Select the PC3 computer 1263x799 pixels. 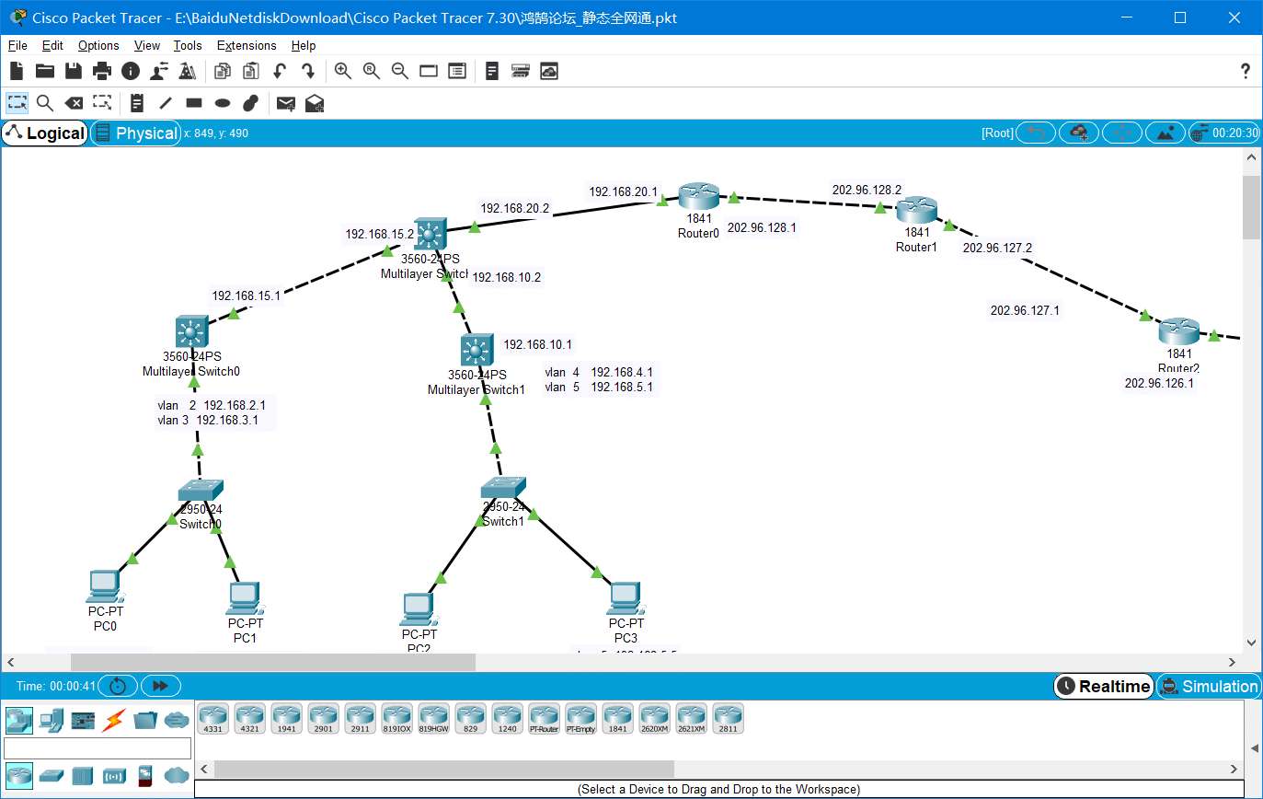tap(625, 599)
